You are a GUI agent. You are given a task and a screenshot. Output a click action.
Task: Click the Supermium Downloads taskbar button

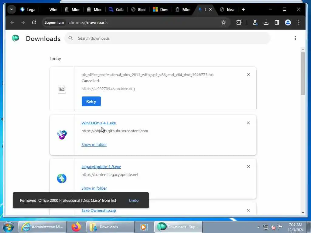tap(178, 227)
